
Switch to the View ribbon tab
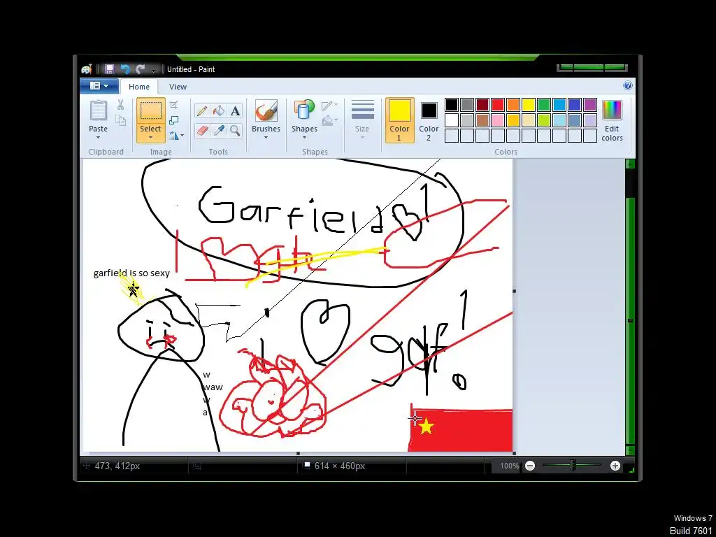tap(178, 87)
